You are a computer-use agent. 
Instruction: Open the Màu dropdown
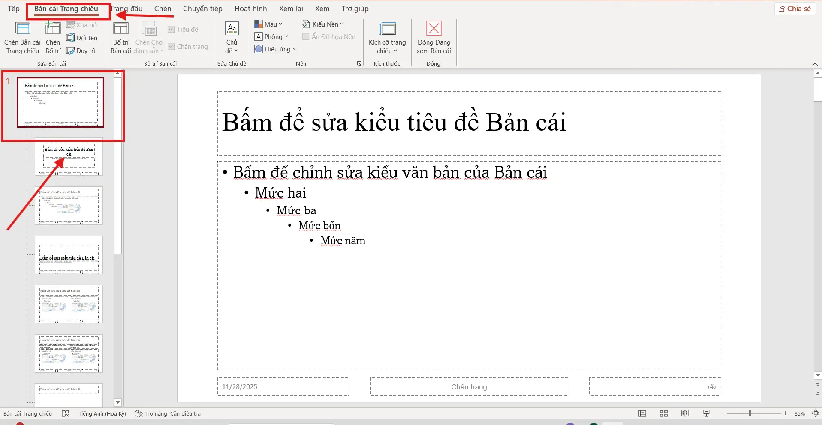269,24
